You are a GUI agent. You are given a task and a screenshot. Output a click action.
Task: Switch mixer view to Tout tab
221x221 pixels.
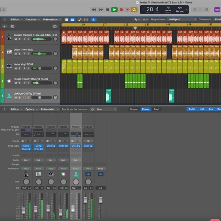(x=156, y=109)
